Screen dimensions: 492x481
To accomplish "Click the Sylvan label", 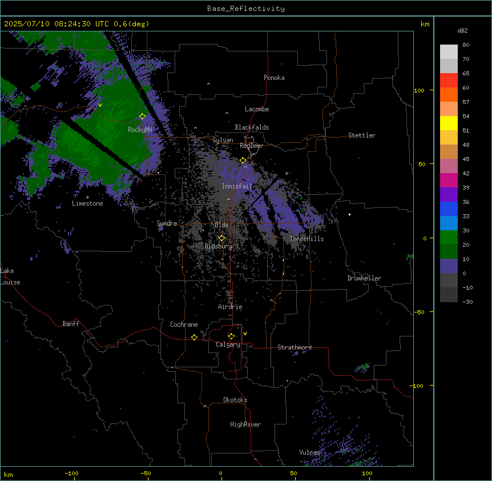I will pos(223,140).
